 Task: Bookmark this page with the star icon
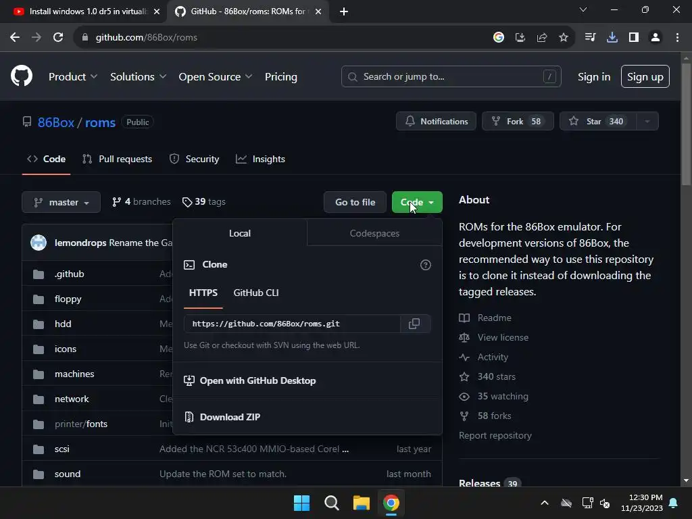point(564,38)
